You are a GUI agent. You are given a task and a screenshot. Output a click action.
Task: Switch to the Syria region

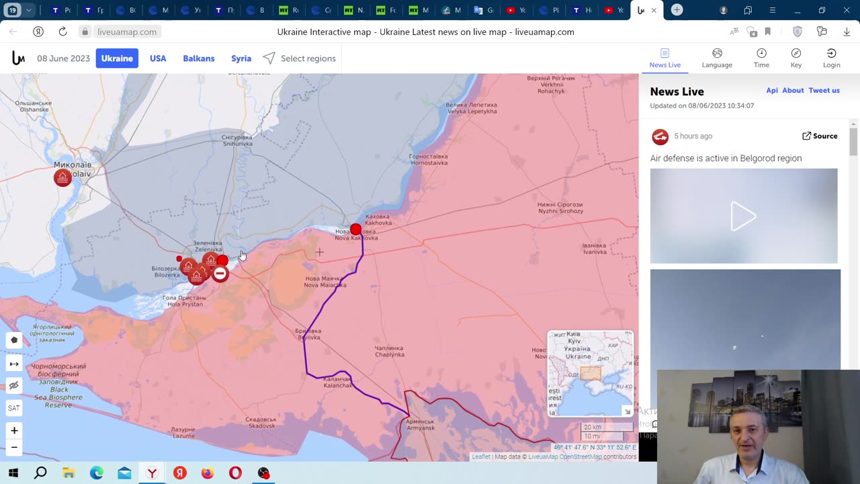click(241, 58)
